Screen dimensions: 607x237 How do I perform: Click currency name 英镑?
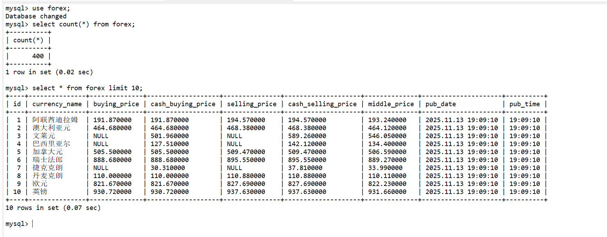click(40, 192)
